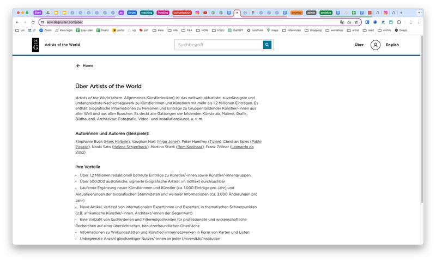
Task: Open the Extensions puzzle icon
Action: 399,22
